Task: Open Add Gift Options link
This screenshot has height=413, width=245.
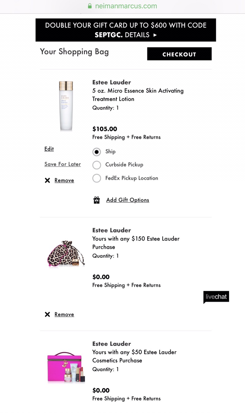Action: coord(127,200)
